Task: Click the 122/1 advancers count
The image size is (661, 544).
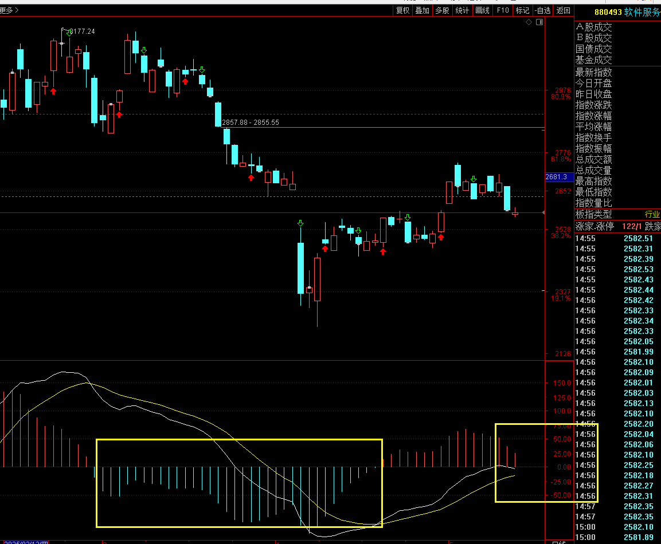Action: pos(632,227)
